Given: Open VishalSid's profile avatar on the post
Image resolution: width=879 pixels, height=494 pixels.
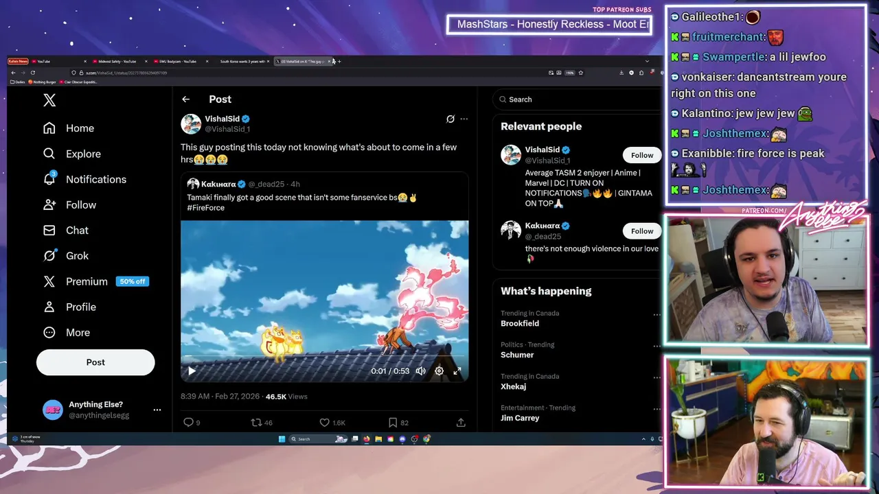Looking at the screenshot, I should pyautogui.click(x=191, y=123).
